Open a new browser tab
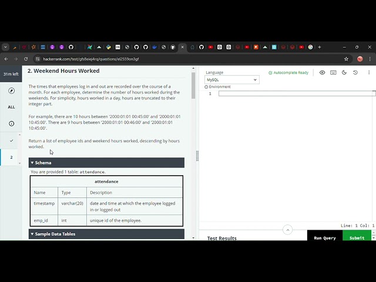Screen dimensions: 376x282 tap(320, 47)
